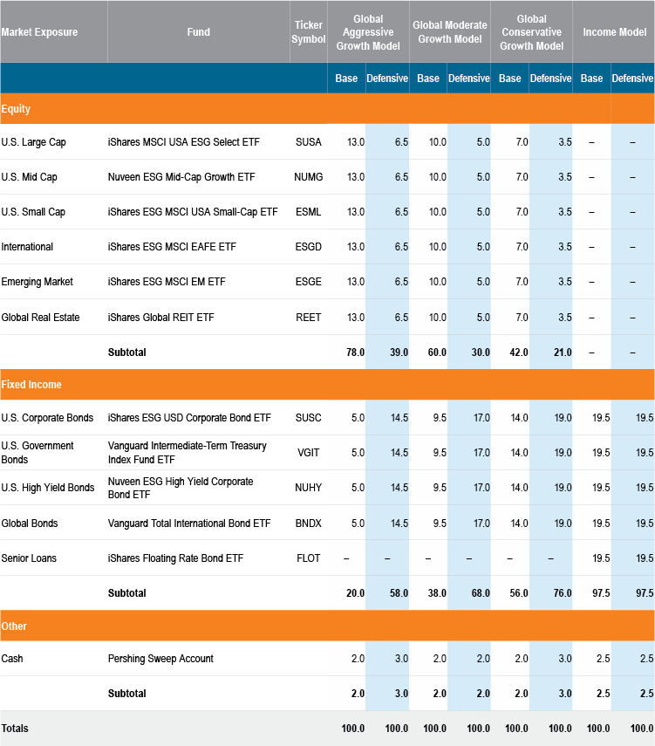
Task: Click iShares ESG MSCI USA Small-Cap ETF
Action: (193, 212)
